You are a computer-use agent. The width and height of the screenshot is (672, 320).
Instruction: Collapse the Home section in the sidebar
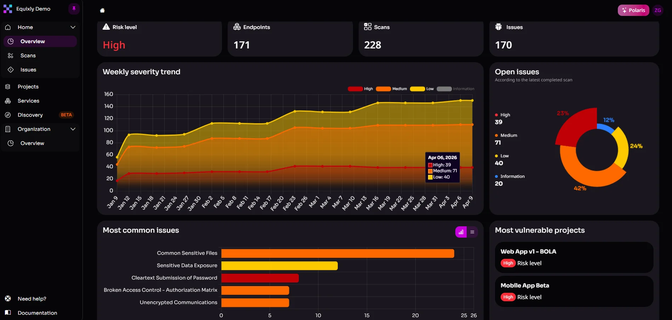tap(73, 27)
